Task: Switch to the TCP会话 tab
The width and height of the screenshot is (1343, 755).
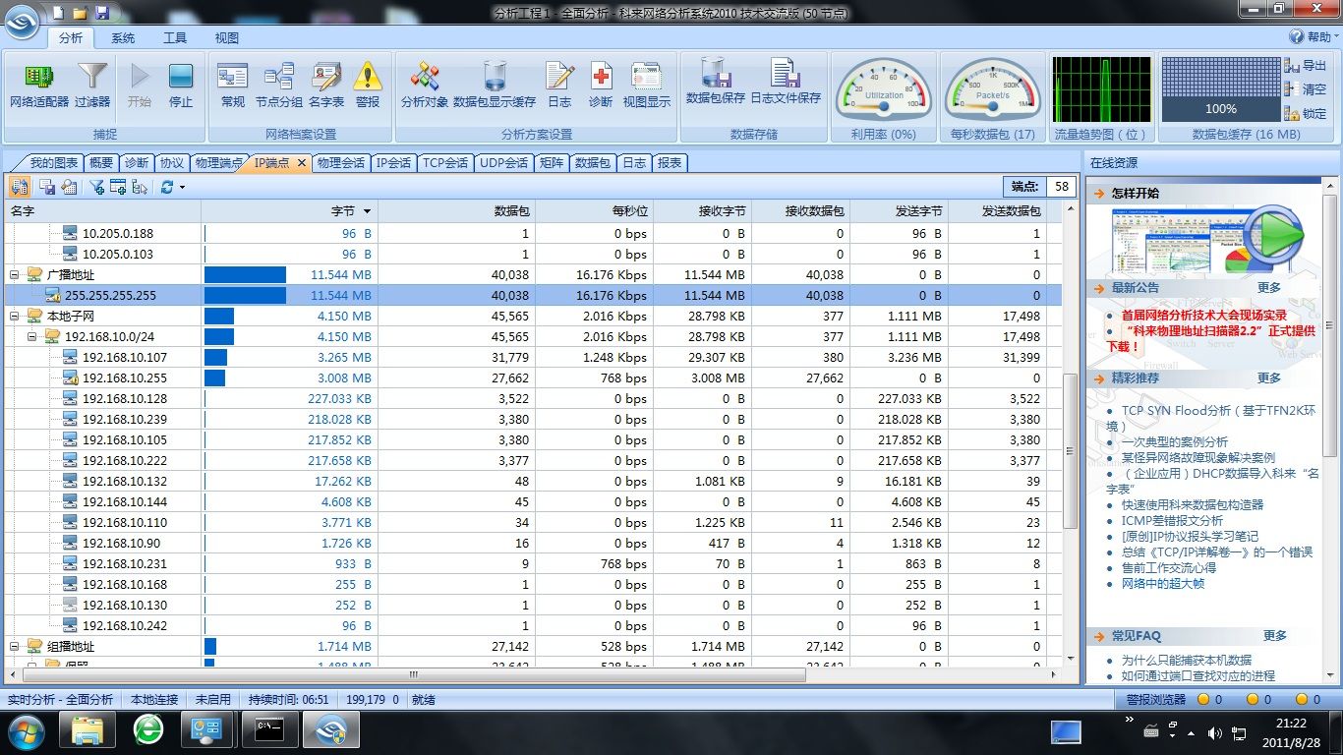Action: [444, 163]
